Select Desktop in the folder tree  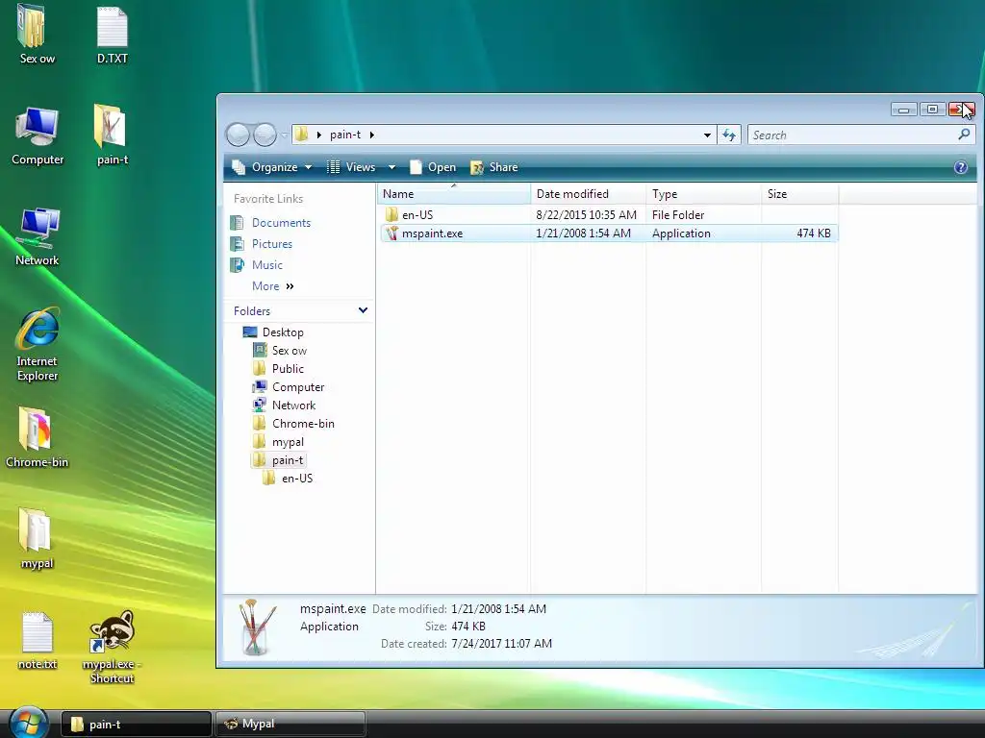283,332
